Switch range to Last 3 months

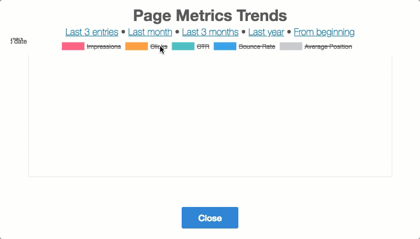[x=210, y=32]
